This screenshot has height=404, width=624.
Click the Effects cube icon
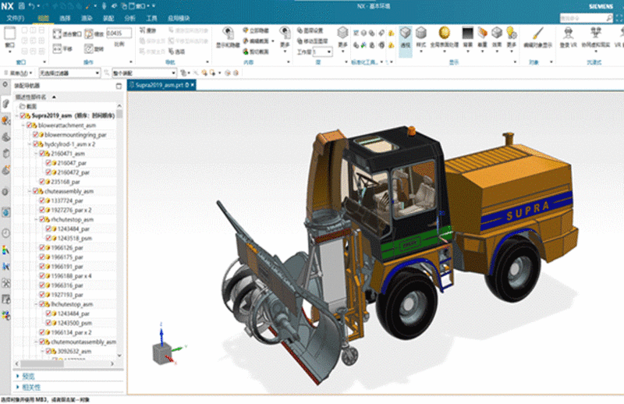click(497, 33)
